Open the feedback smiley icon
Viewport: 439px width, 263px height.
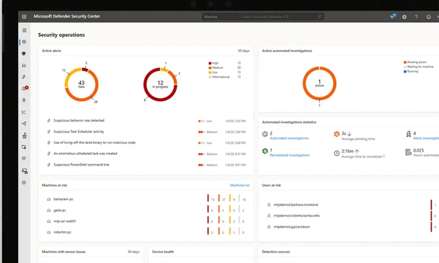(428, 17)
